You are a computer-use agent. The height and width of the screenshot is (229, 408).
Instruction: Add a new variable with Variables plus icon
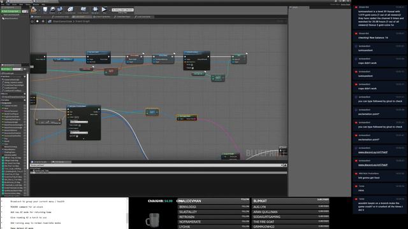pyautogui.click(x=25, y=100)
